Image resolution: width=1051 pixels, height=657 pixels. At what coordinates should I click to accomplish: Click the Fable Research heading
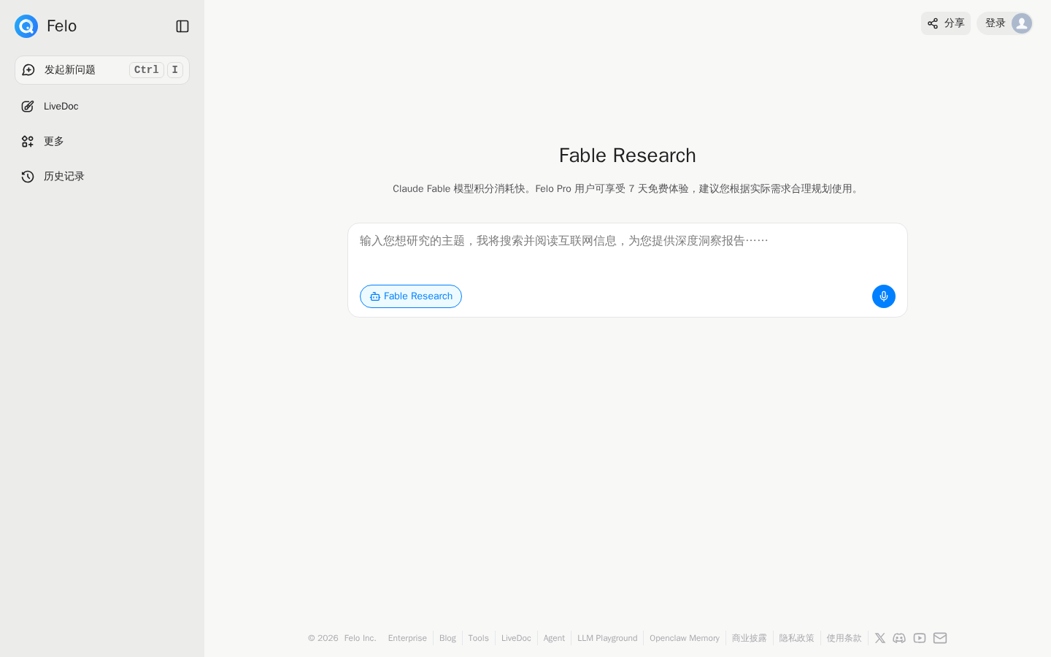point(628,155)
